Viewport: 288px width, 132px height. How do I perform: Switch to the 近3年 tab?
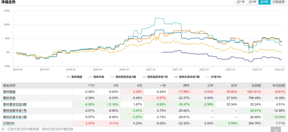tap(253, 2)
